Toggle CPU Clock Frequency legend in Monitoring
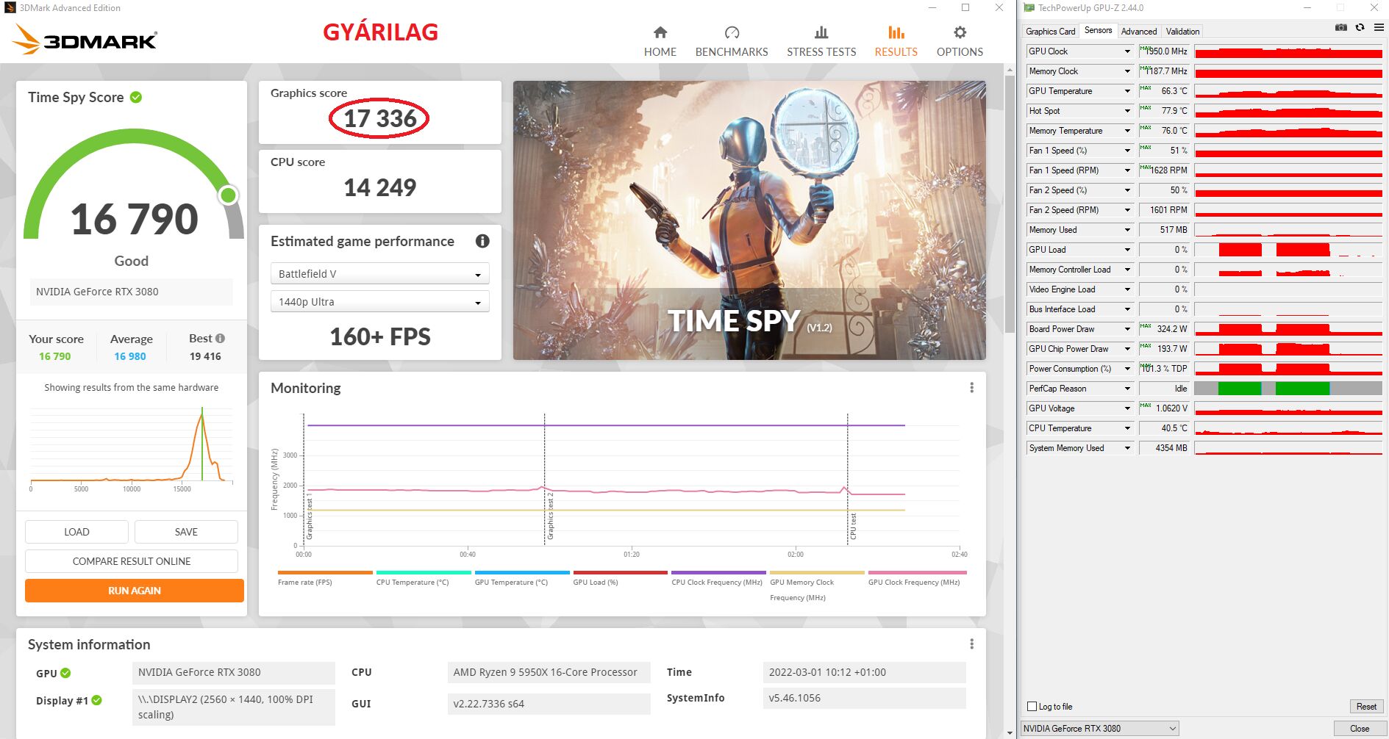 pyautogui.click(x=718, y=578)
